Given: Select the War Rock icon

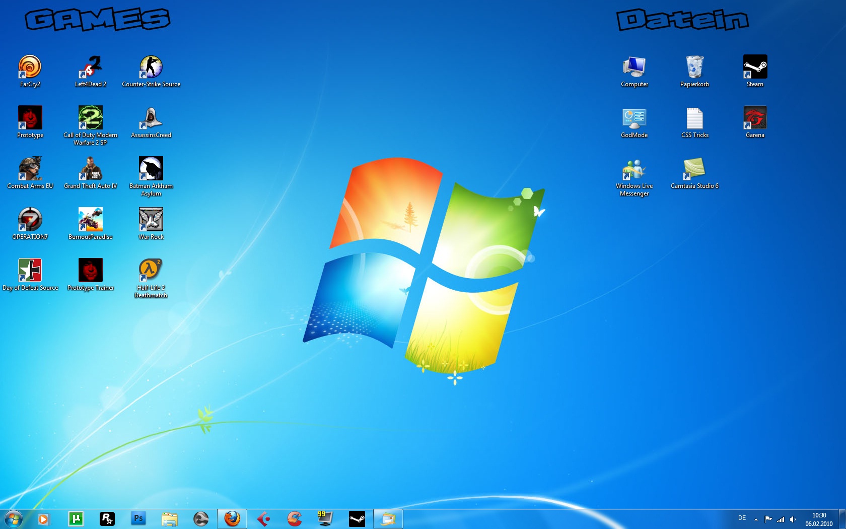Looking at the screenshot, I should pyautogui.click(x=151, y=224).
